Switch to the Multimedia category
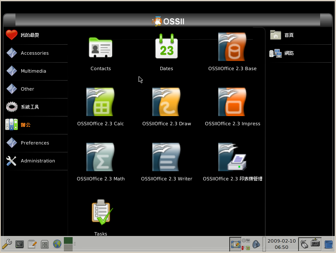Screen dimensions: 336x253 [x=33, y=71]
